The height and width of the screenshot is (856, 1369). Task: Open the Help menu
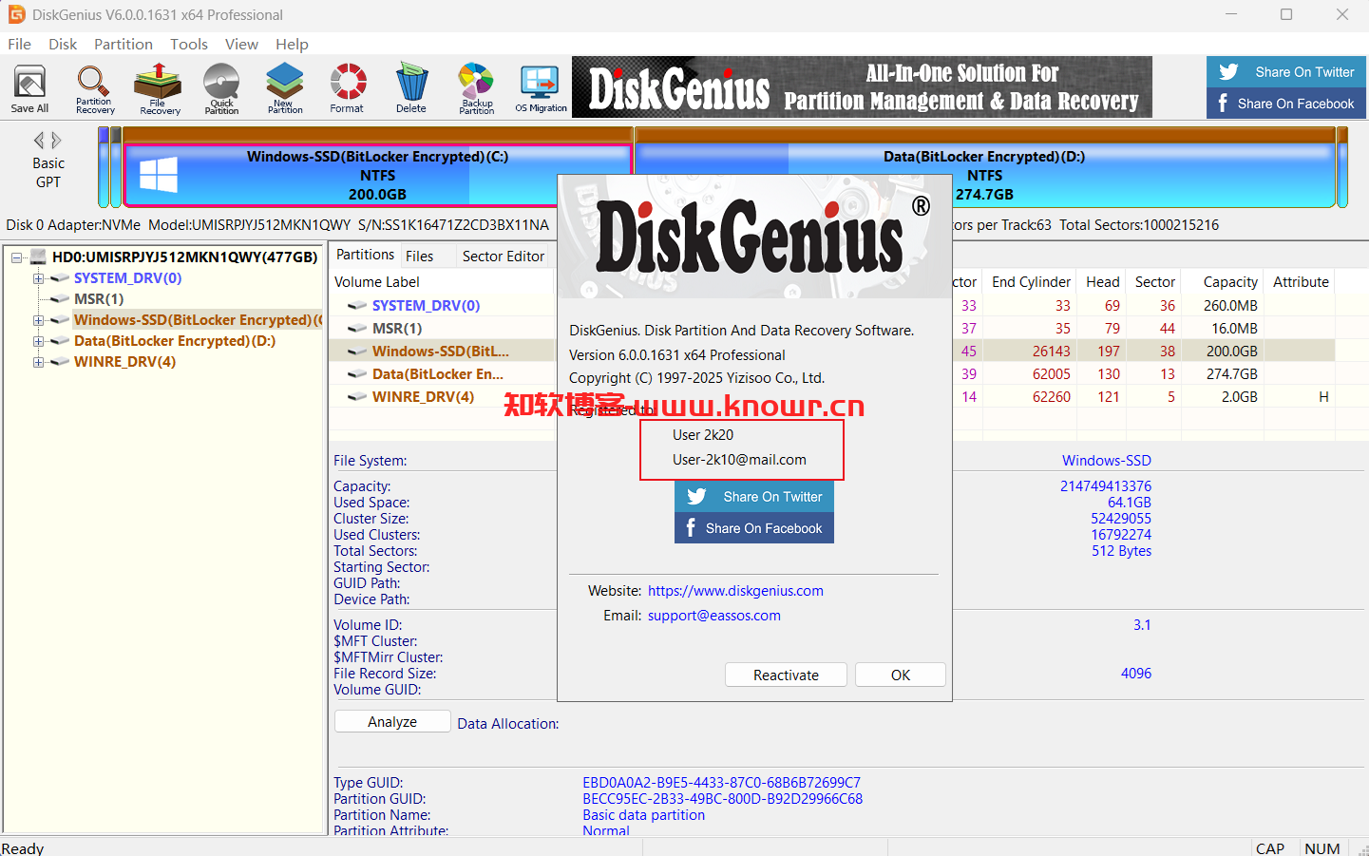coord(292,44)
